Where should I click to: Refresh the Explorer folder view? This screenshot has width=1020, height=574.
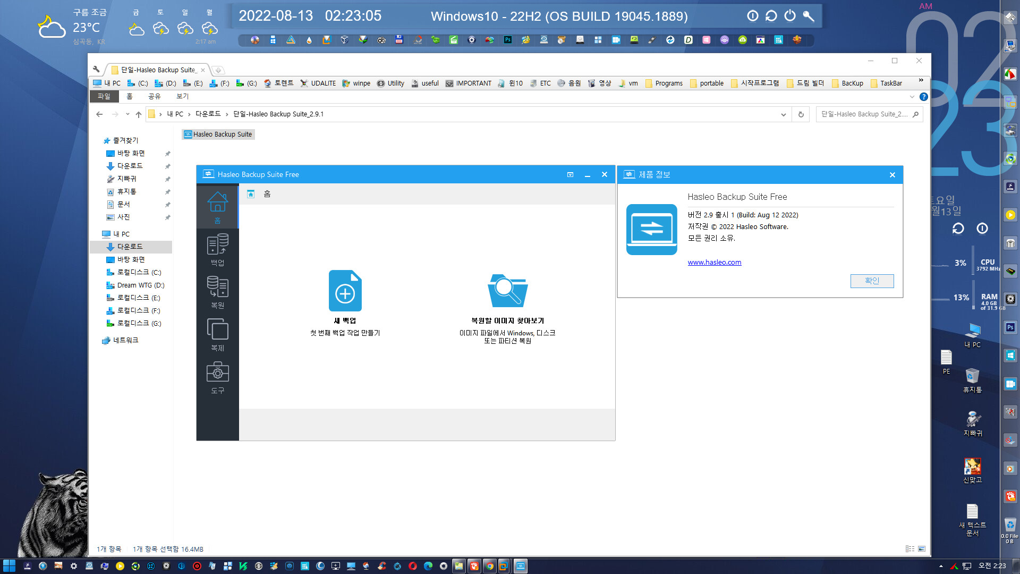pos(801,114)
